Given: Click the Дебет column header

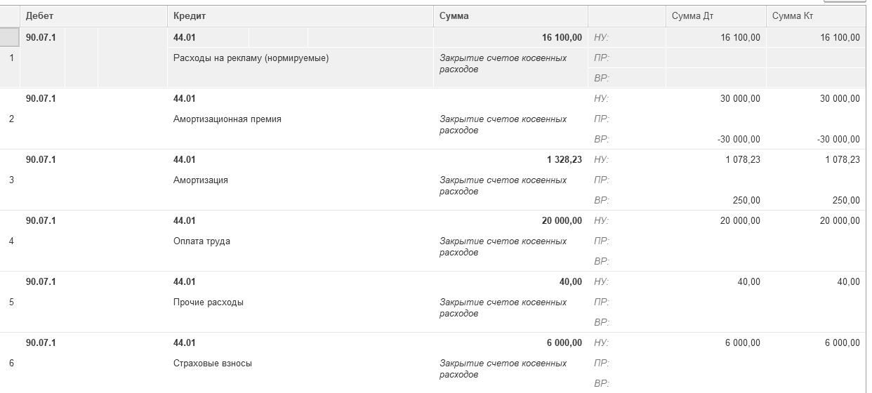Looking at the screenshot, I should 39,16.
